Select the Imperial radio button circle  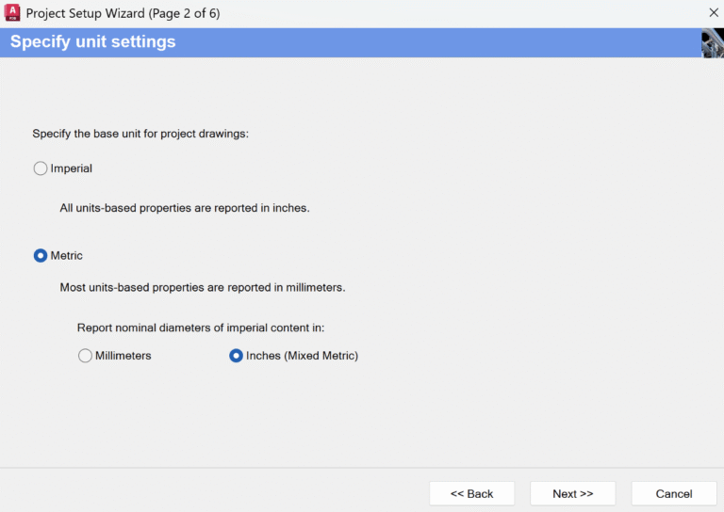[x=41, y=168]
